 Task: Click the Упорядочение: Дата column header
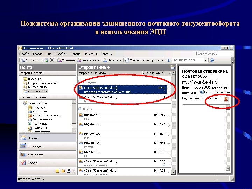pos(110,73)
